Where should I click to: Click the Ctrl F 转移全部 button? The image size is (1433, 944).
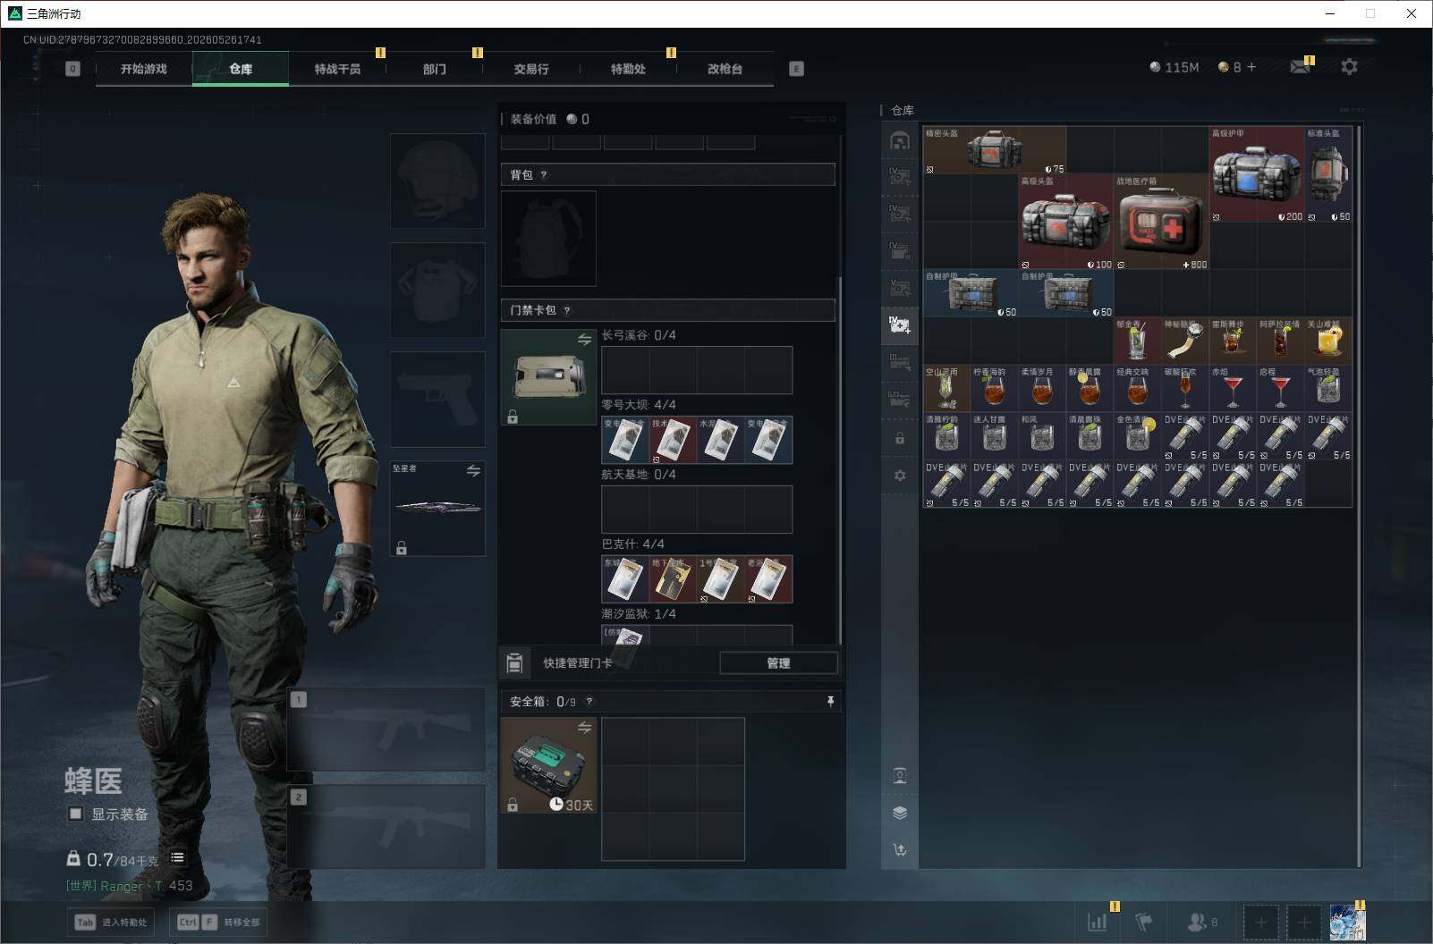pyautogui.click(x=219, y=922)
